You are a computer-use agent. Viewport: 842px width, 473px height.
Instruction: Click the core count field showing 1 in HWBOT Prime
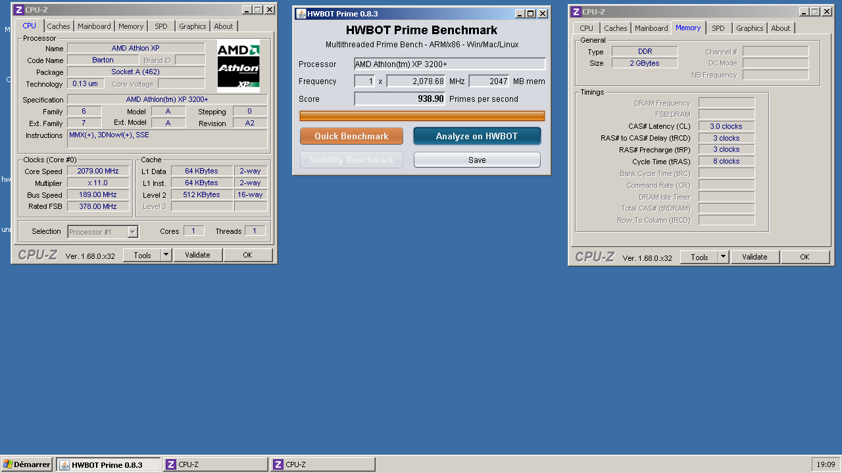tap(364, 81)
